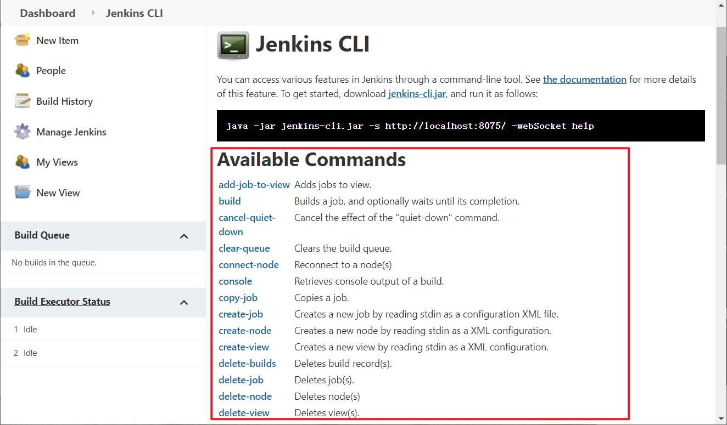Click 'Deletes job(s).' description
Screen dimensions: 727x425
[325, 380]
